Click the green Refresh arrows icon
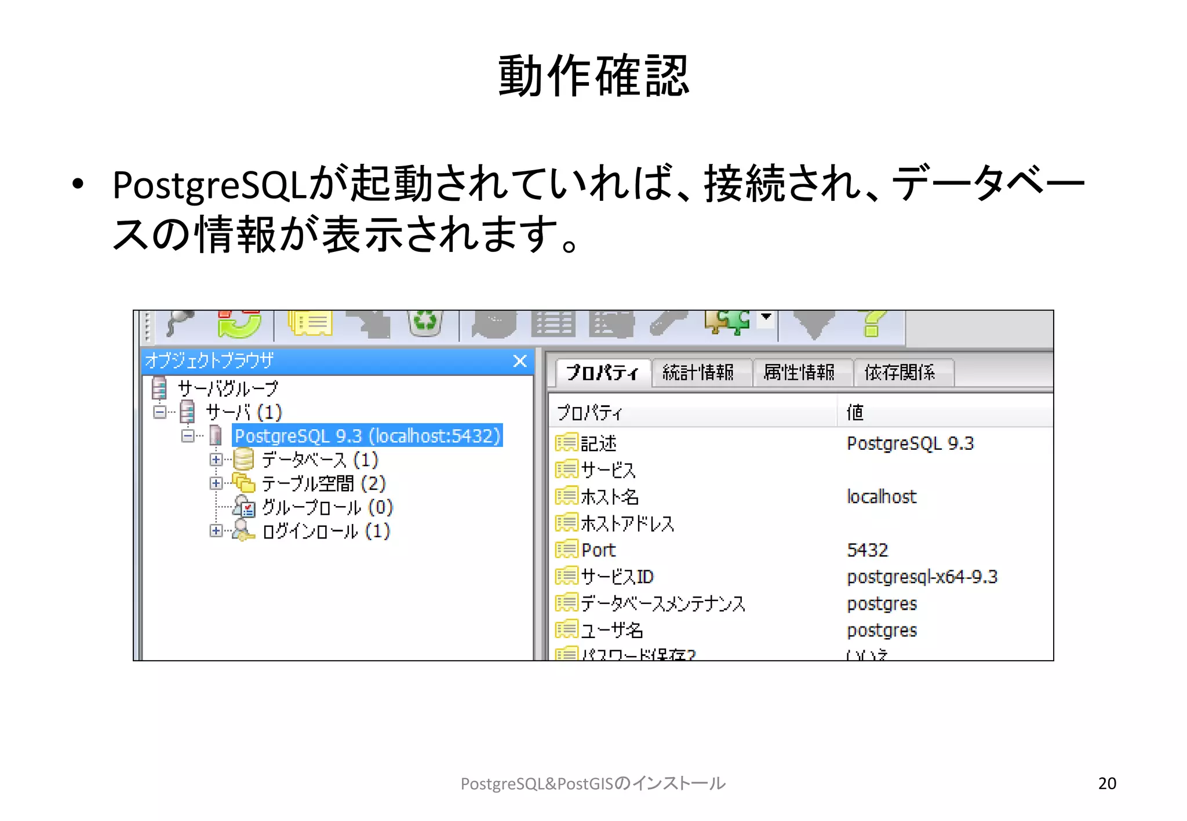Image resolution: width=1187 pixels, height=821 pixels. [239, 324]
